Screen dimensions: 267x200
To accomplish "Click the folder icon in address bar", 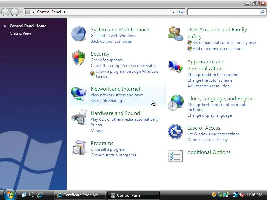I will click(x=27, y=12).
